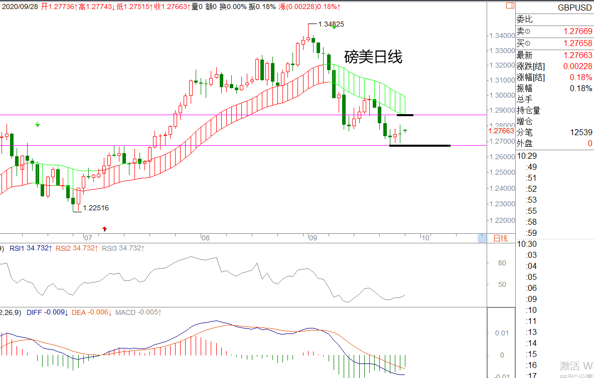Click the :58 tick entry
Viewport: 594px width, 378px height.
tap(531, 222)
